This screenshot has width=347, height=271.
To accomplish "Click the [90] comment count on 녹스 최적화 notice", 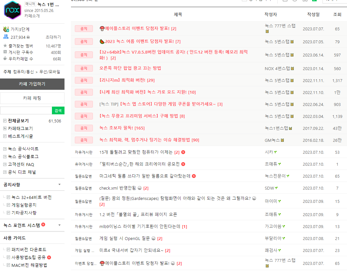I will pos(195,140).
